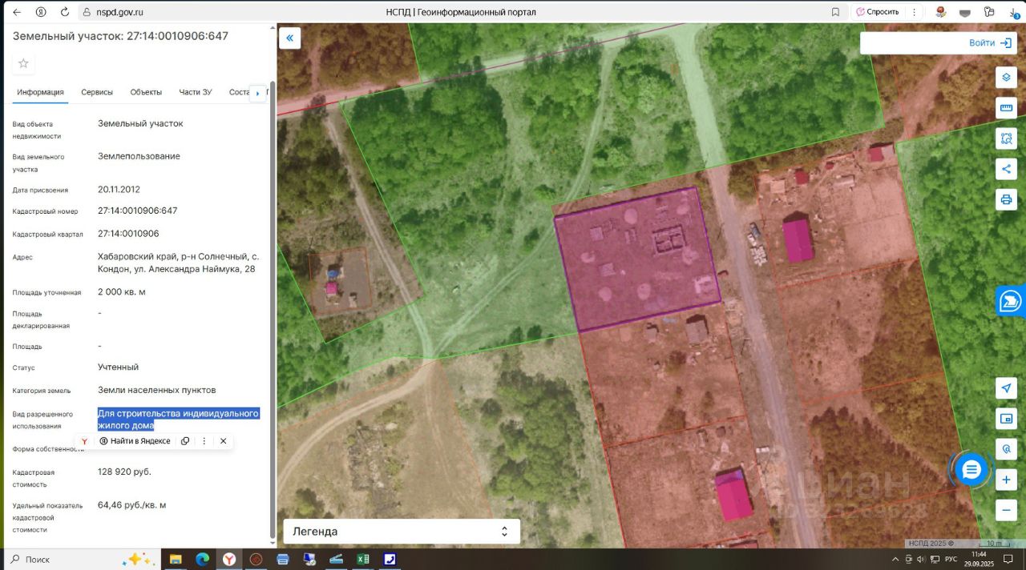Open Yandex home button in toolbar
Viewport: 1026px width, 570px height.
[x=40, y=12]
